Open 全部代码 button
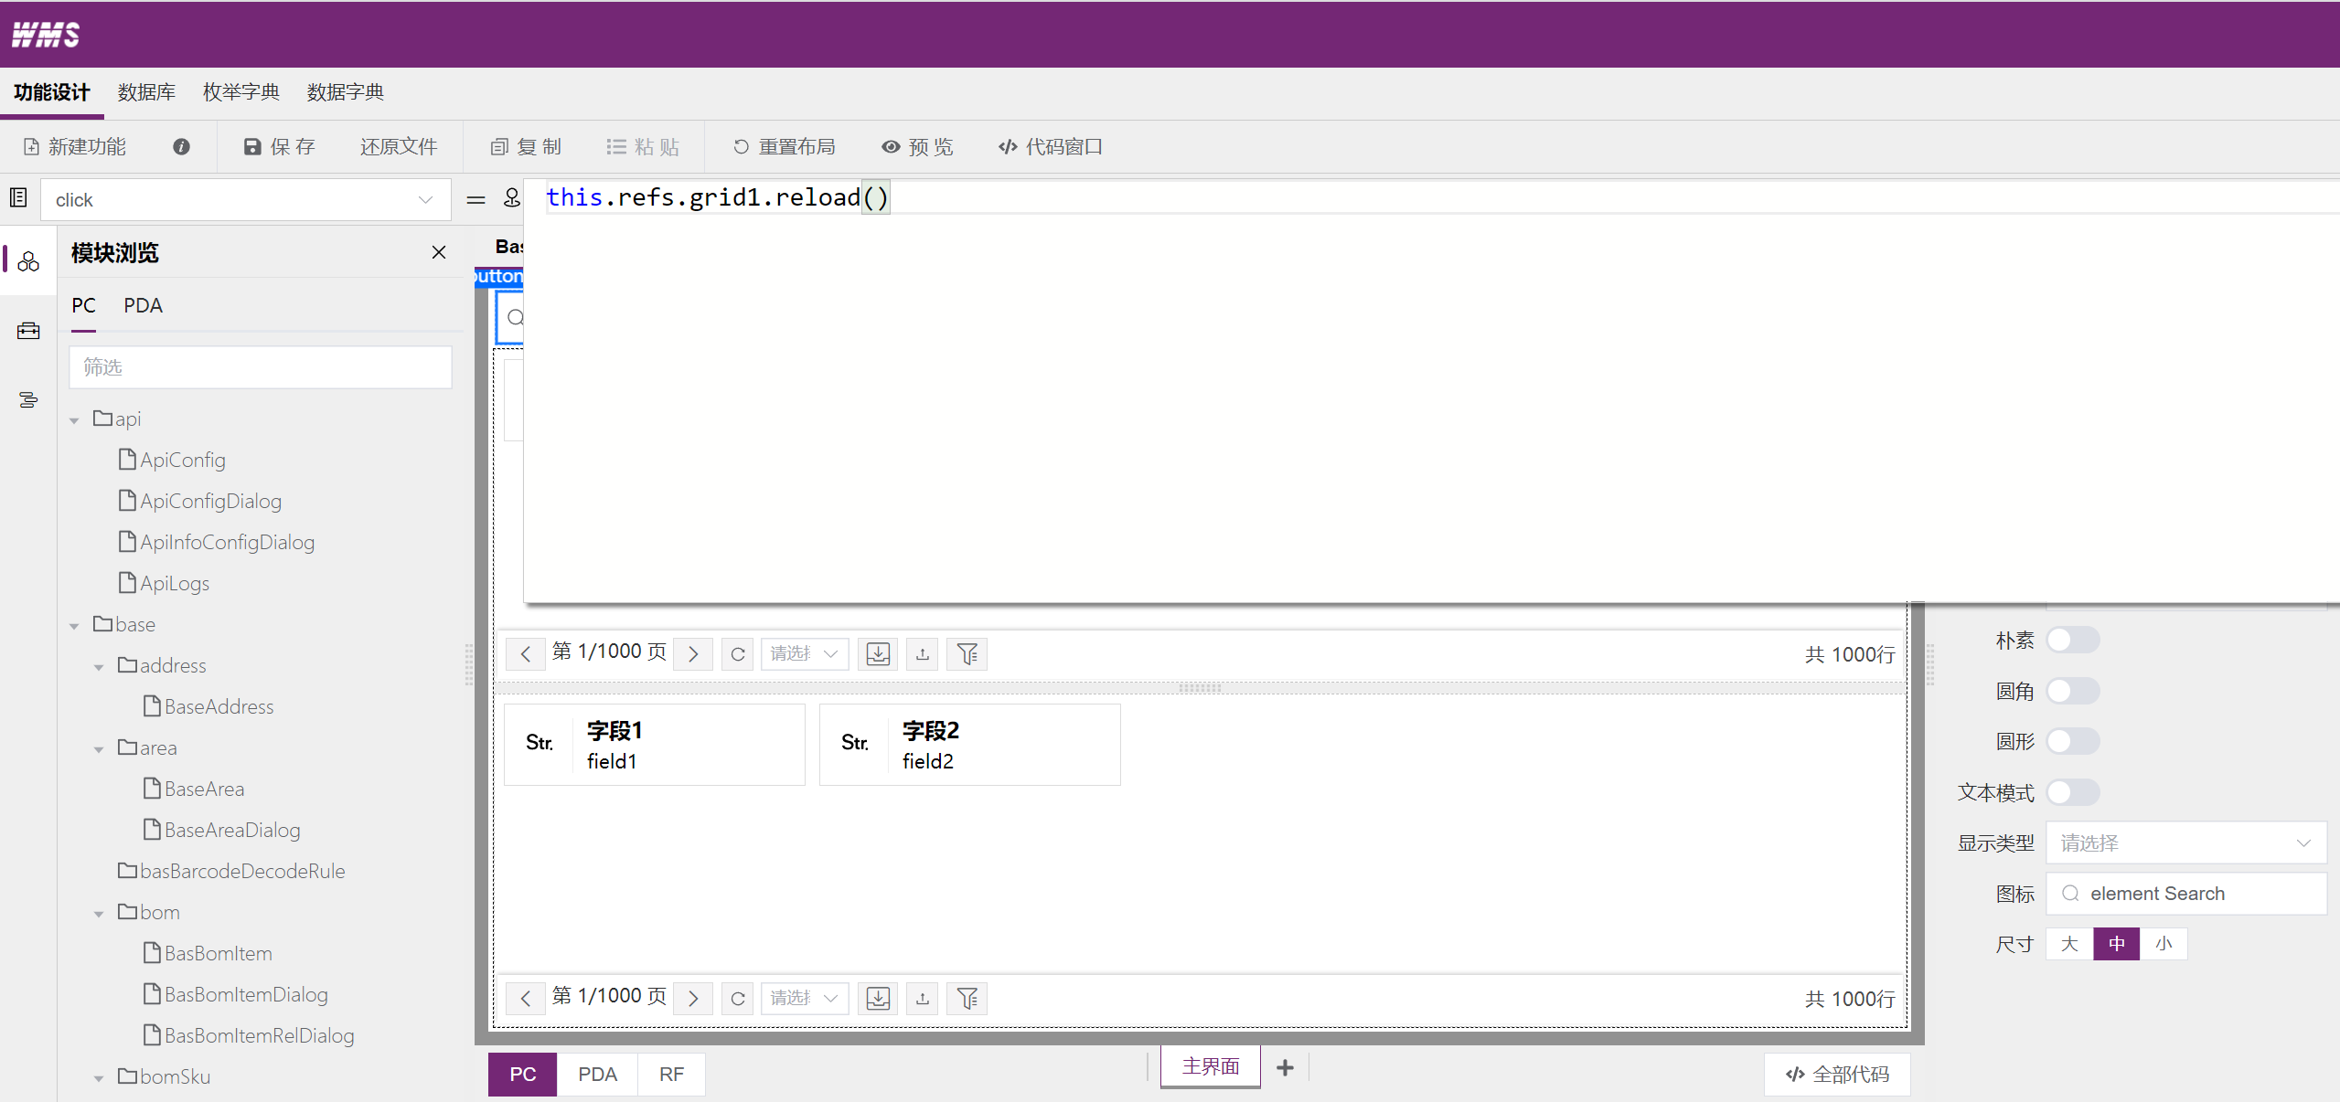 tap(1837, 1075)
